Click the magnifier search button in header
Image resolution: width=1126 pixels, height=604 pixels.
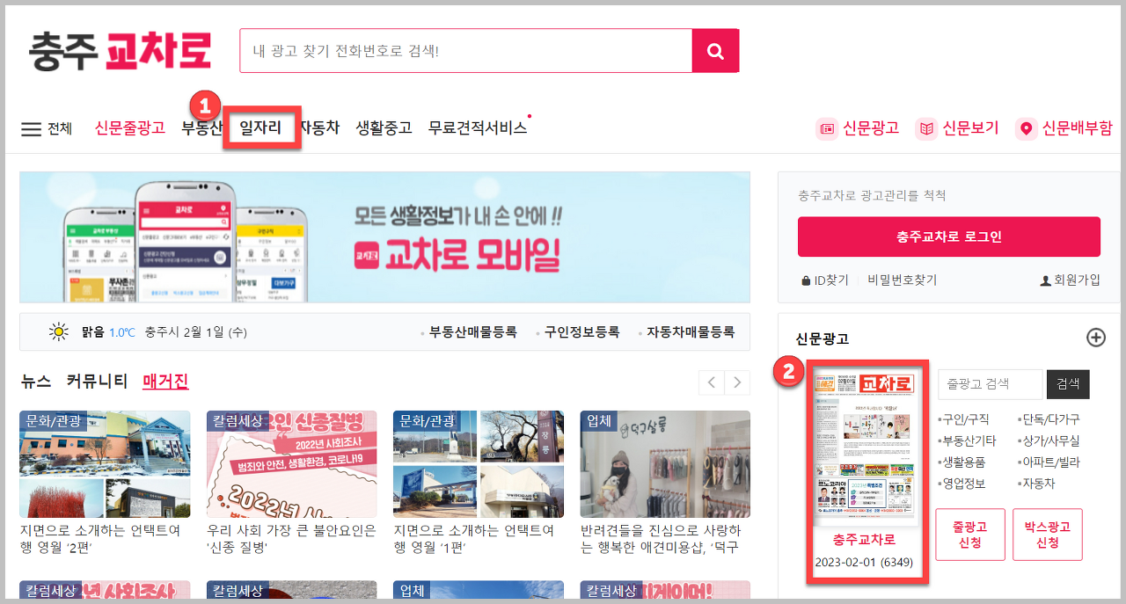[x=715, y=51]
